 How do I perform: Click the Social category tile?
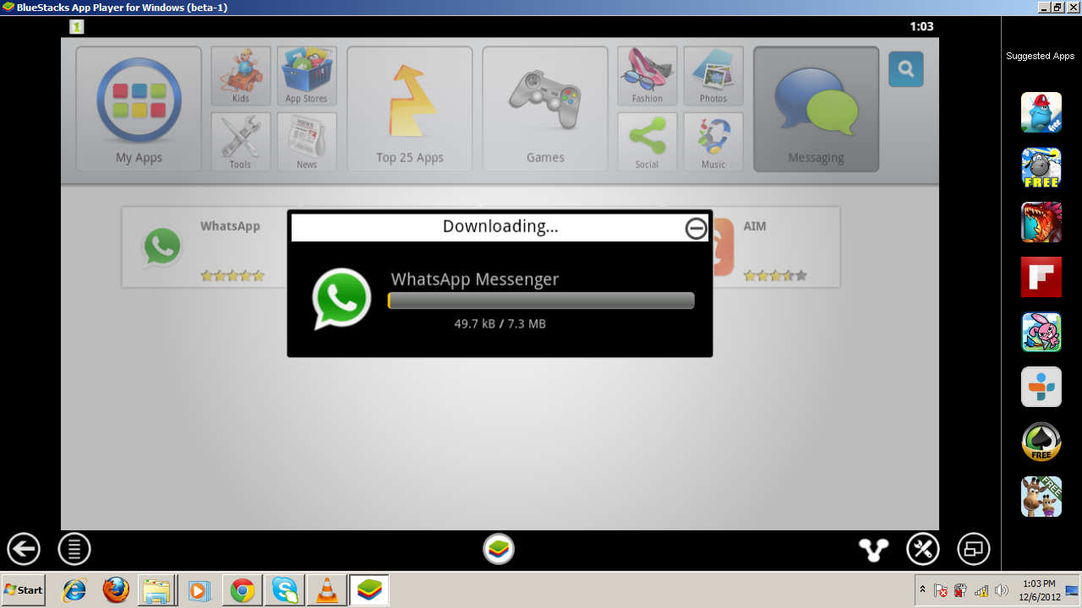[647, 142]
